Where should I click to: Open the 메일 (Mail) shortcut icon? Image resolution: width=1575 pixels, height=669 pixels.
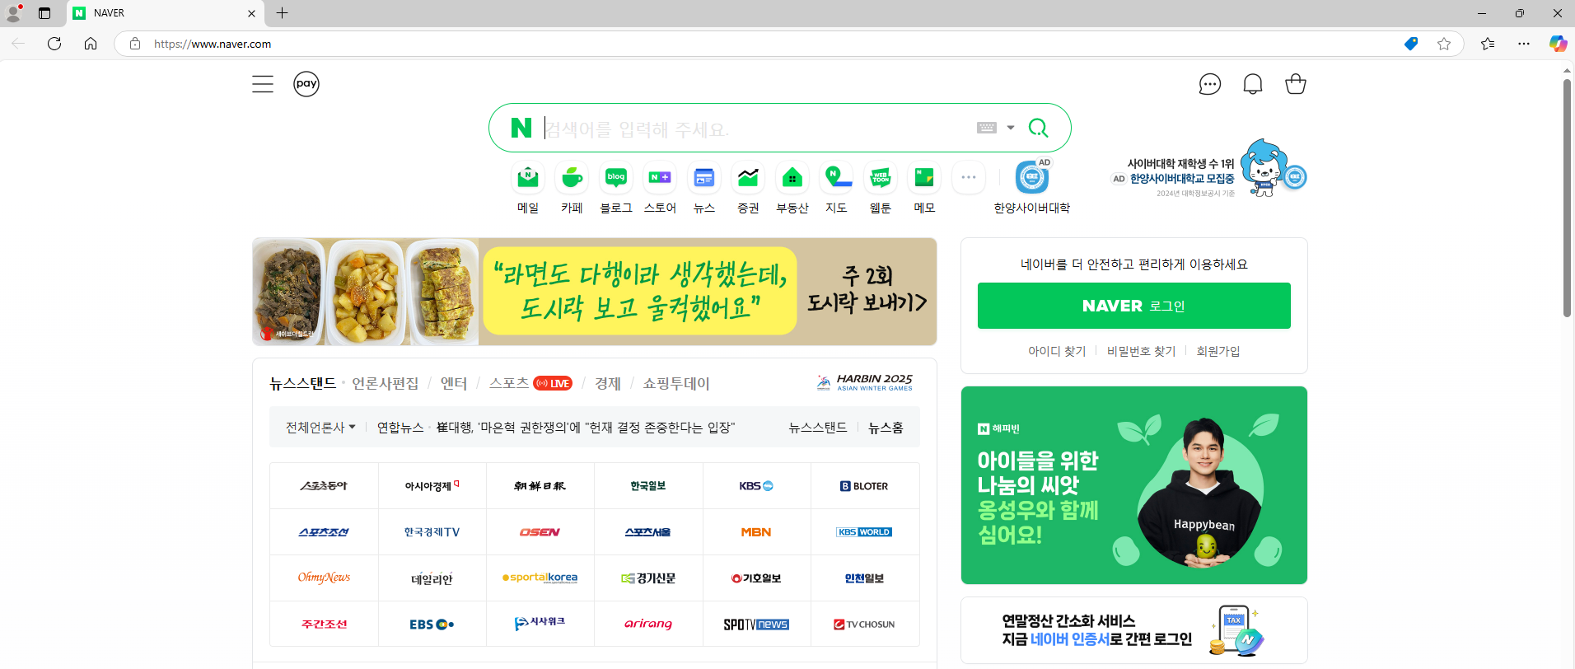click(x=528, y=177)
